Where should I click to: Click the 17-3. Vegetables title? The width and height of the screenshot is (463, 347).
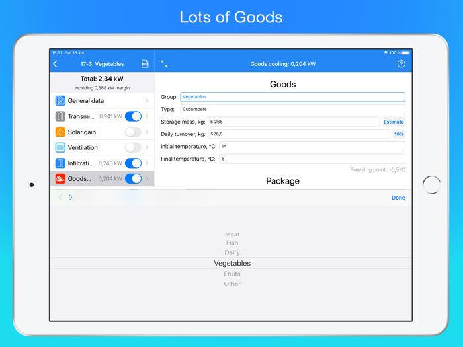[102, 64]
